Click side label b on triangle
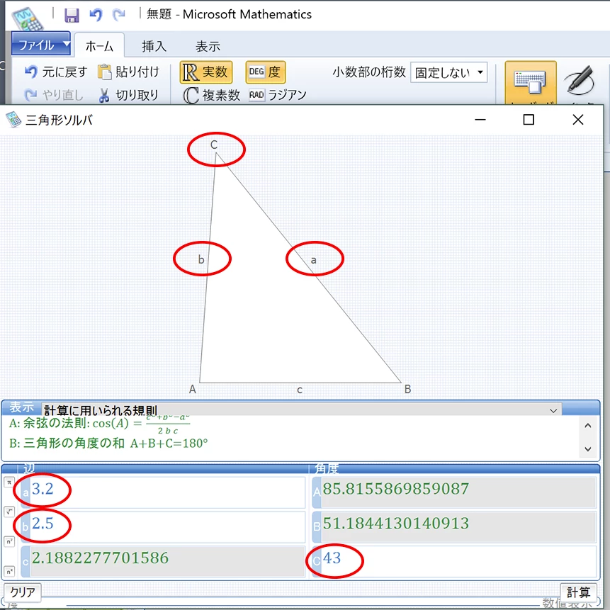610x610 pixels. pyautogui.click(x=201, y=259)
